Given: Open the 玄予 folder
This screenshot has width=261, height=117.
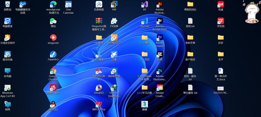Looking at the screenshot, I should [x=221, y=54].
